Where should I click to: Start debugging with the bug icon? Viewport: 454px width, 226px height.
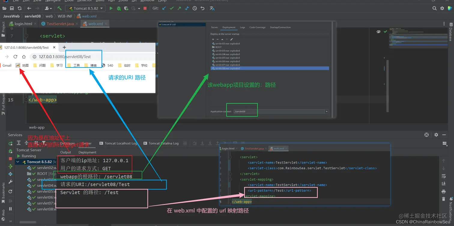pyautogui.click(x=119, y=8)
